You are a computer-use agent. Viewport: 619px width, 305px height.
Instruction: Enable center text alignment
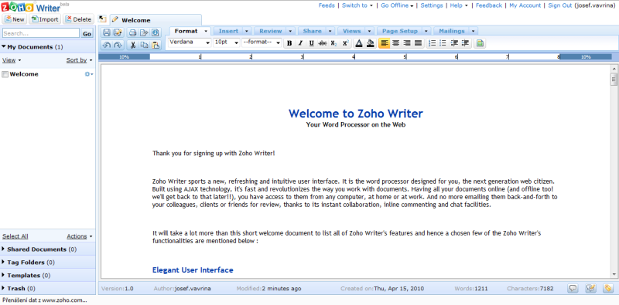click(395, 43)
